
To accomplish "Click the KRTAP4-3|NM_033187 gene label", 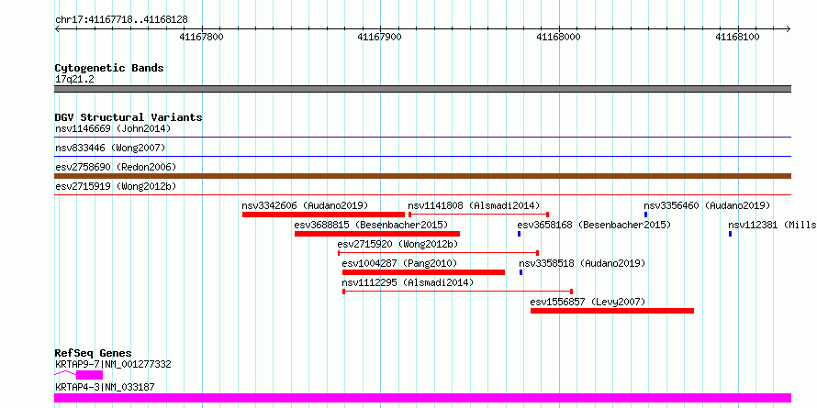I will pyautogui.click(x=105, y=387).
